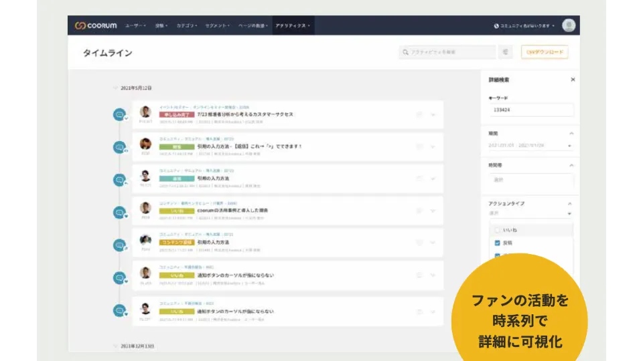Open the アナリティクス menu
Viewport: 643px width, 361px height.
(291, 25)
